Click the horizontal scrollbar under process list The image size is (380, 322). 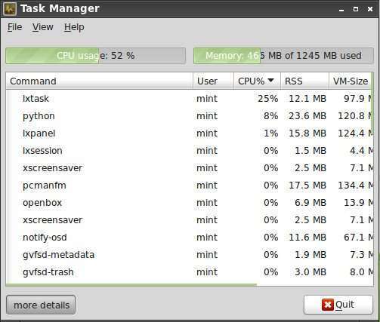tap(131, 285)
